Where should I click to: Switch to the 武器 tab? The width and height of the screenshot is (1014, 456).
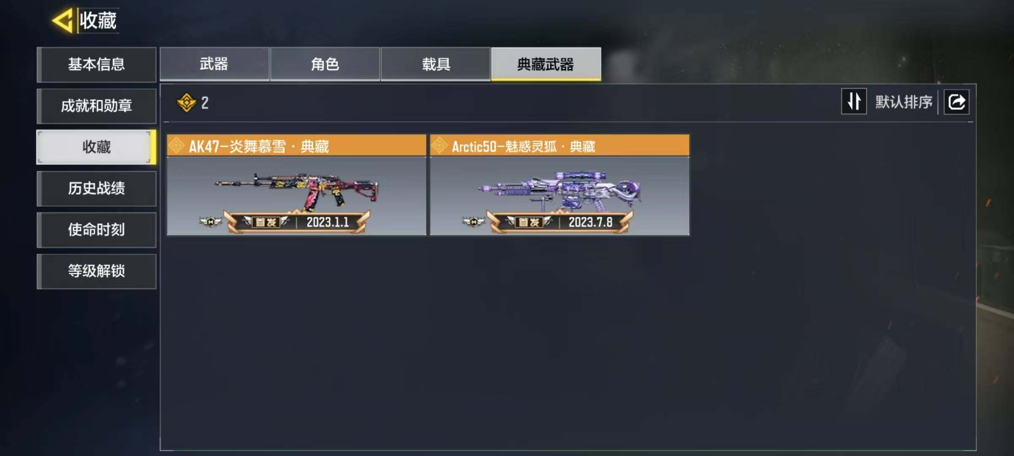point(214,64)
